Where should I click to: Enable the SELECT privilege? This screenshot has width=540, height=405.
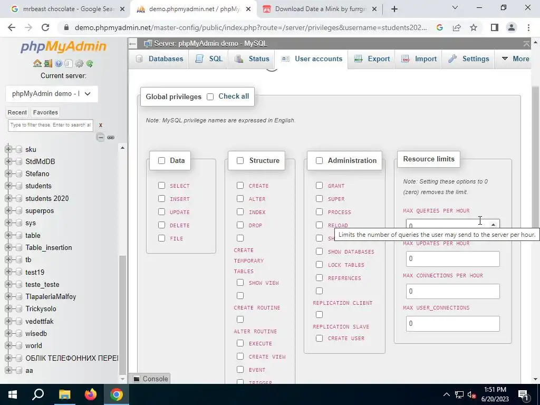161,186
